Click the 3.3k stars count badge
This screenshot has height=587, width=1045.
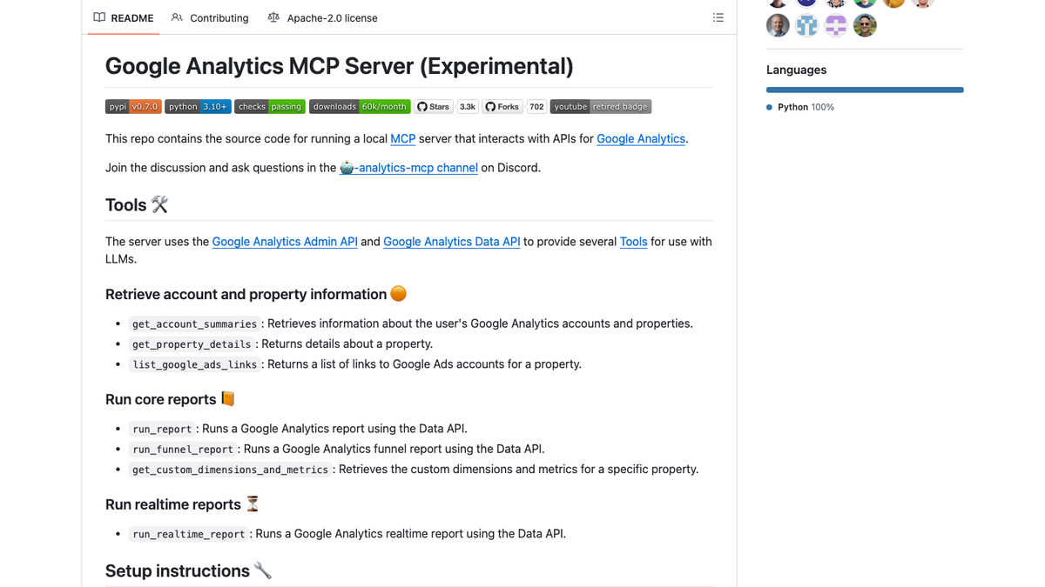[x=468, y=106]
